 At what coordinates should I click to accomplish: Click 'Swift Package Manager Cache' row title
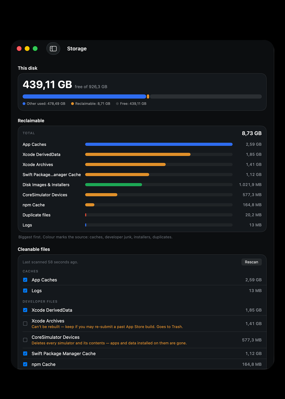(x=64, y=354)
